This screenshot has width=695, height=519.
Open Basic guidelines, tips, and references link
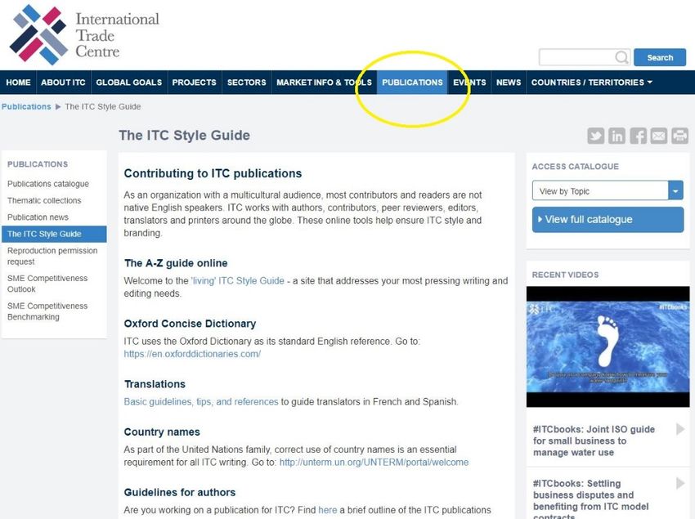pos(201,401)
